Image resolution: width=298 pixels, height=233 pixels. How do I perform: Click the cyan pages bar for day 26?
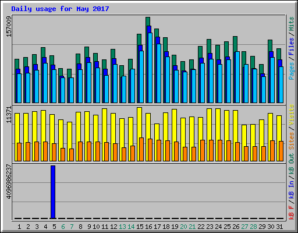[237, 77]
